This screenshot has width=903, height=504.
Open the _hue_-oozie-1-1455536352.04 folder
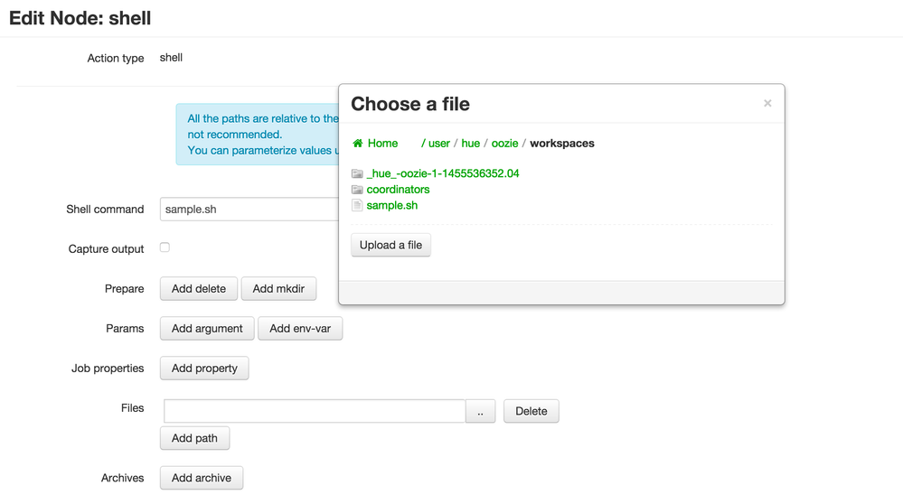(443, 173)
